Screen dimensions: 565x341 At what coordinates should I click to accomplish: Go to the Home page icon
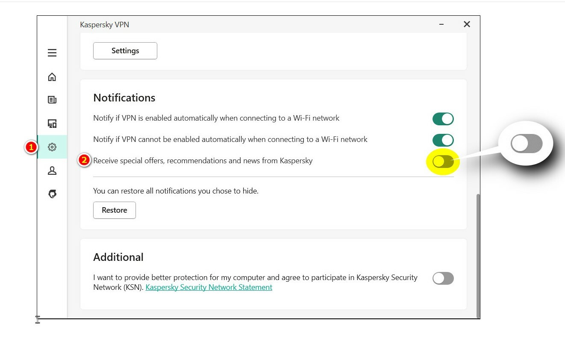[x=52, y=77]
